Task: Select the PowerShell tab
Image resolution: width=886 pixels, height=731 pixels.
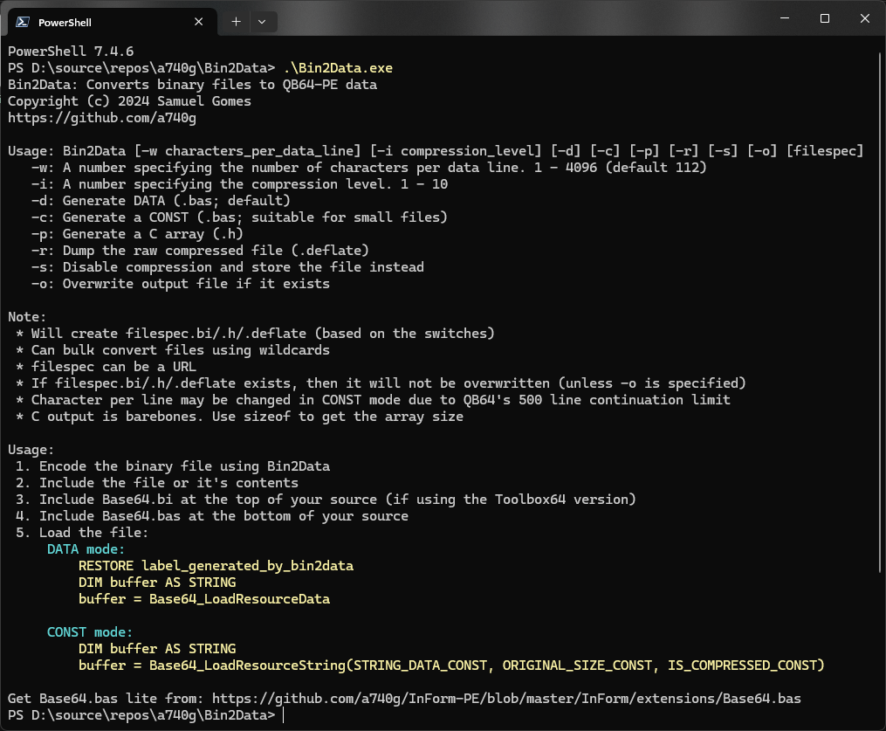Action: 113,22
